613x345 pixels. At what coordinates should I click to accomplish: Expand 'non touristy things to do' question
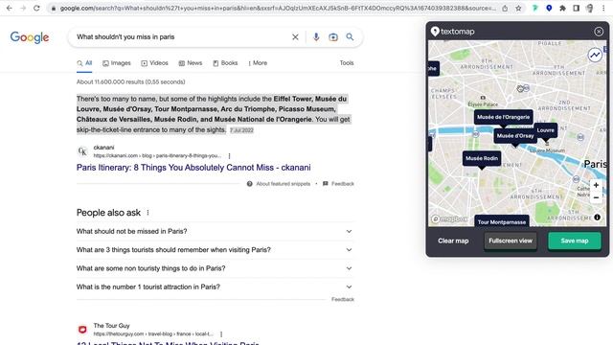click(215, 268)
